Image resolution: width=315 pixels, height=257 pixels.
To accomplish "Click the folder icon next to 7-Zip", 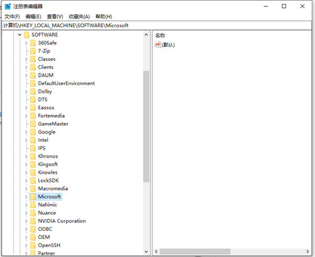I will 33,51.
